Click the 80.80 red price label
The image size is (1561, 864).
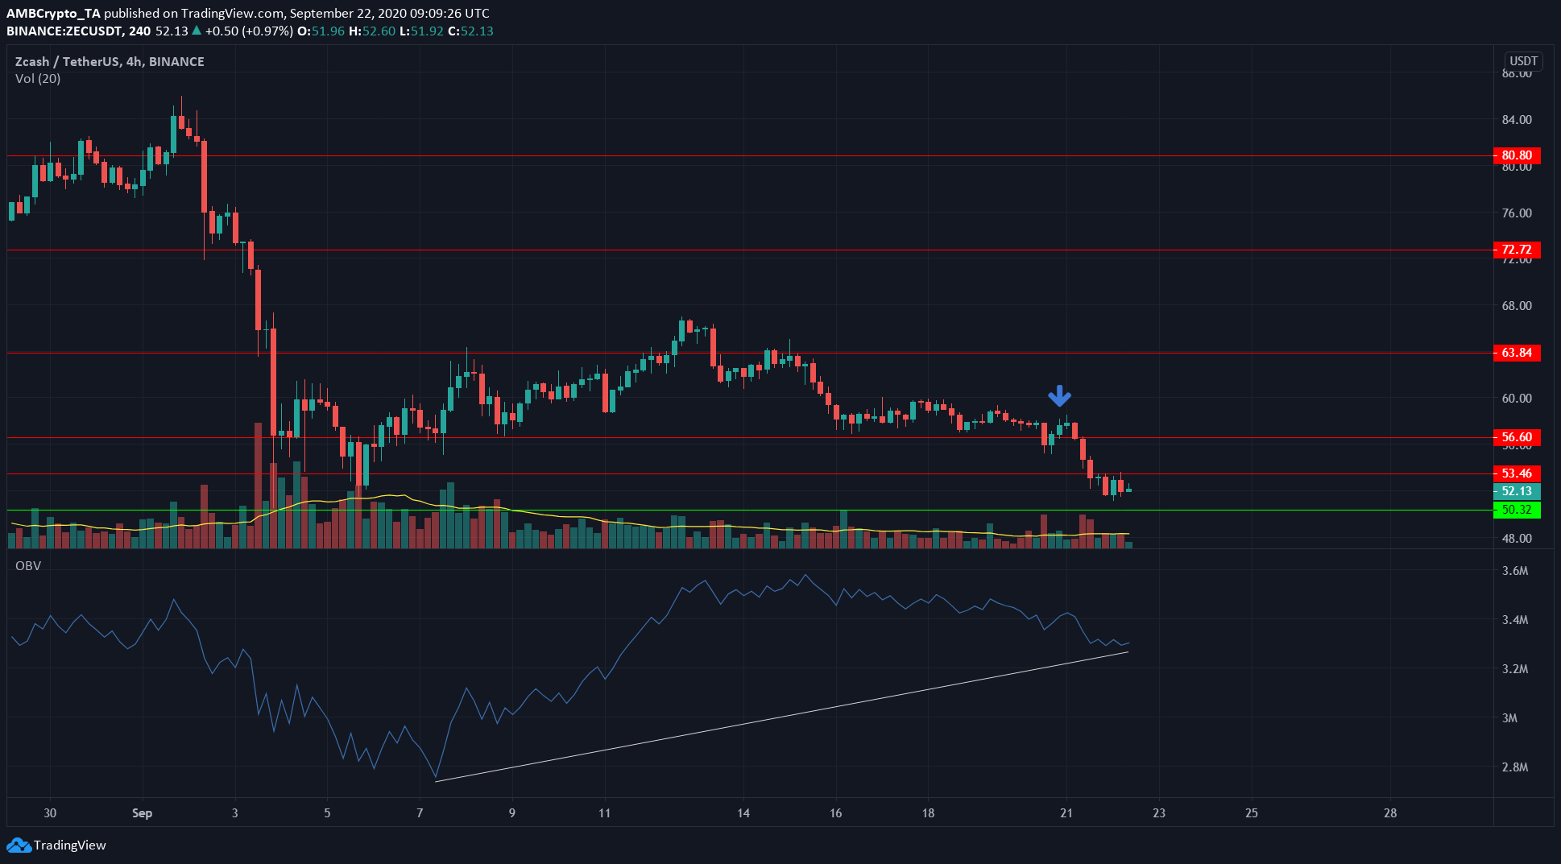[1517, 155]
